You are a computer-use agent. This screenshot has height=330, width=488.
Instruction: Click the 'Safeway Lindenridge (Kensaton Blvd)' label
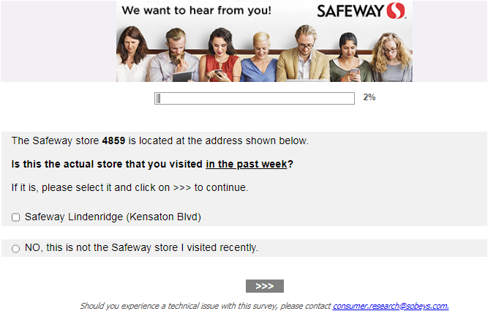(x=113, y=217)
